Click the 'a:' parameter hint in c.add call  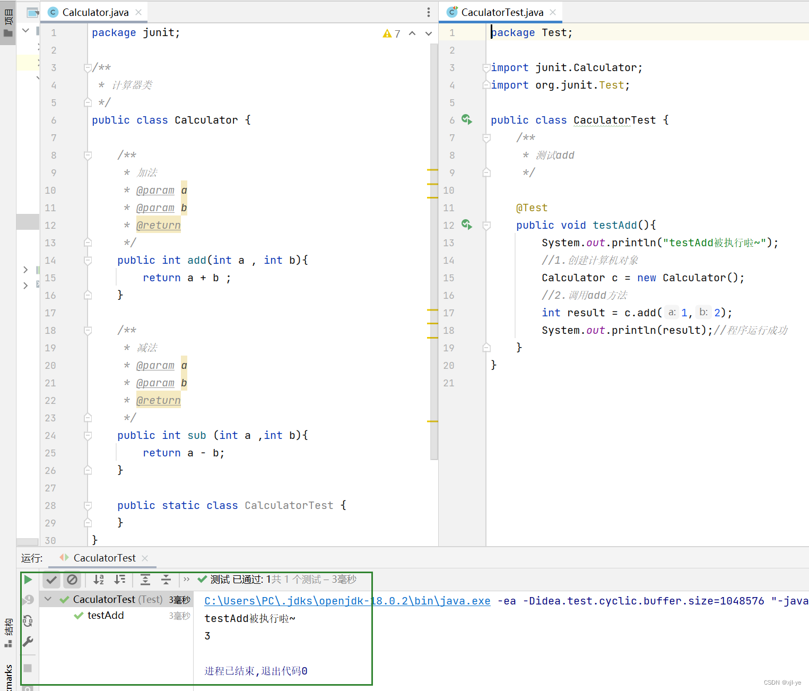(672, 313)
